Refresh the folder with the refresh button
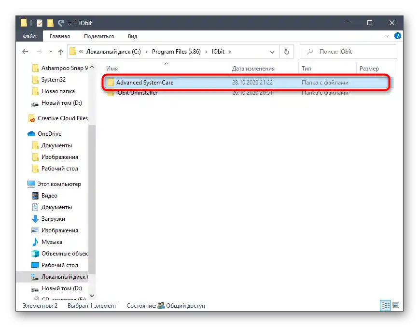This screenshot has width=419, height=327. [x=286, y=52]
